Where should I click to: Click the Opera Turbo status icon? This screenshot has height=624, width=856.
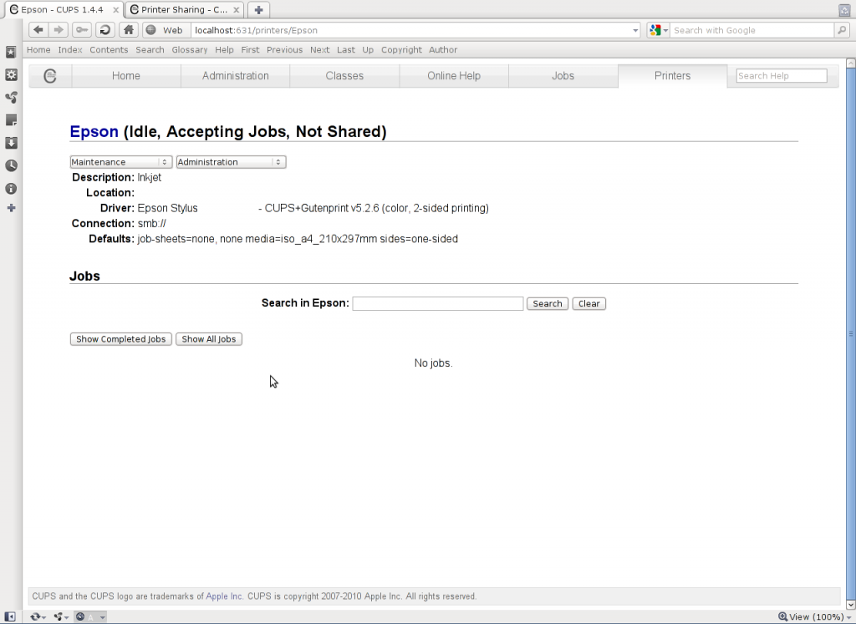coord(80,616)
